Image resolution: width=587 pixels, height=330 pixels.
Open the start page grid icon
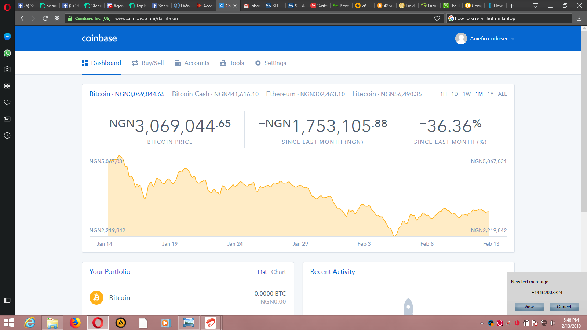pos(57,18)
